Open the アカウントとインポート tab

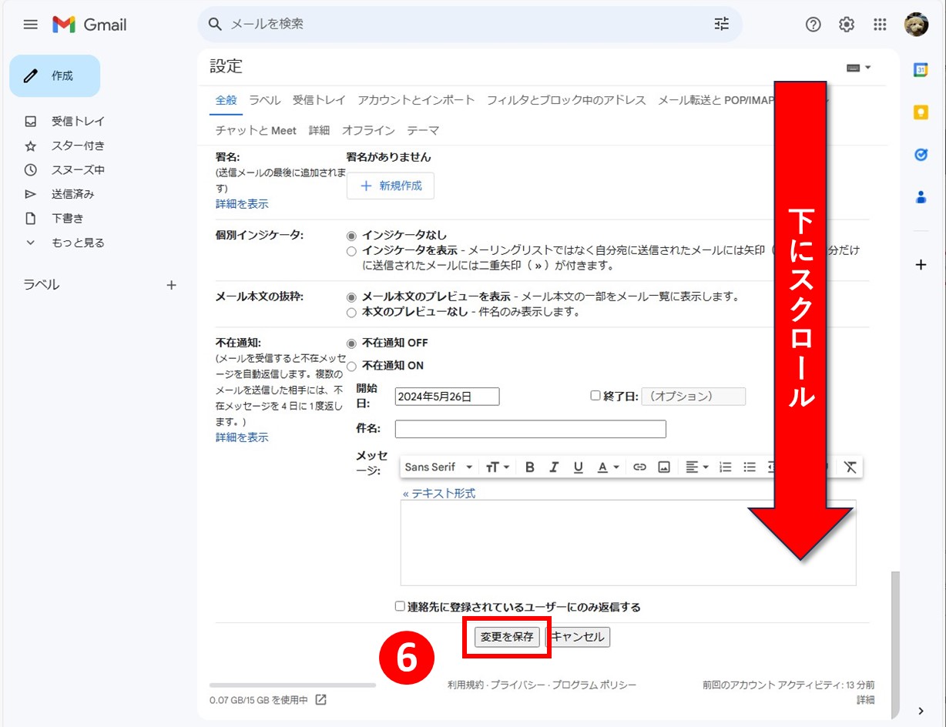click(416, 100)
